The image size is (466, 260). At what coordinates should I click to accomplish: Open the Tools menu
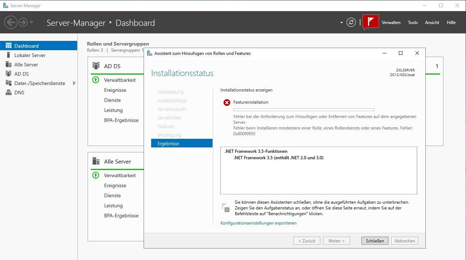coord(413,23)
